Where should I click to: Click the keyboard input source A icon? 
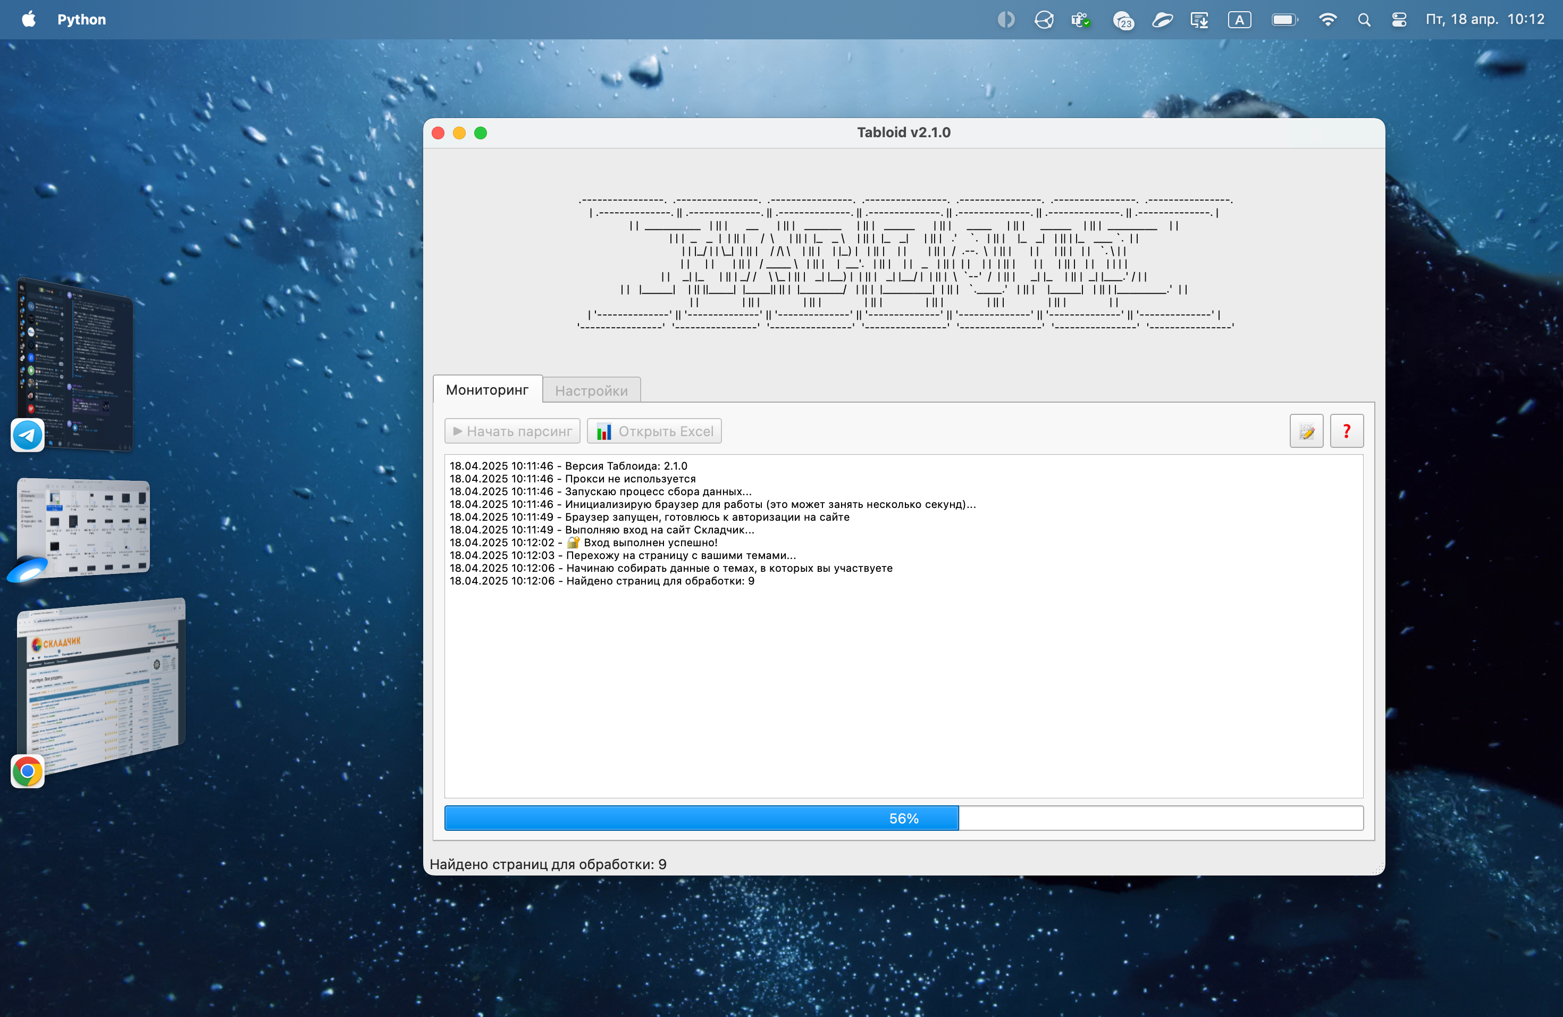click(1239, 20)
